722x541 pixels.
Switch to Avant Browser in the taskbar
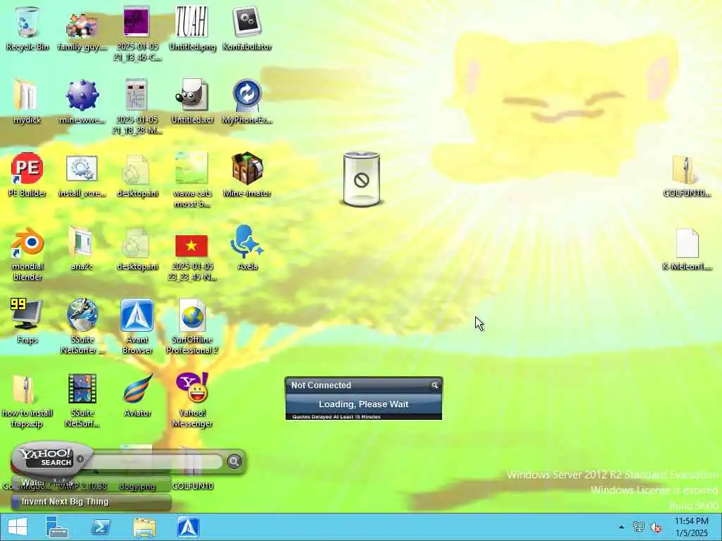tap(188, 527)
